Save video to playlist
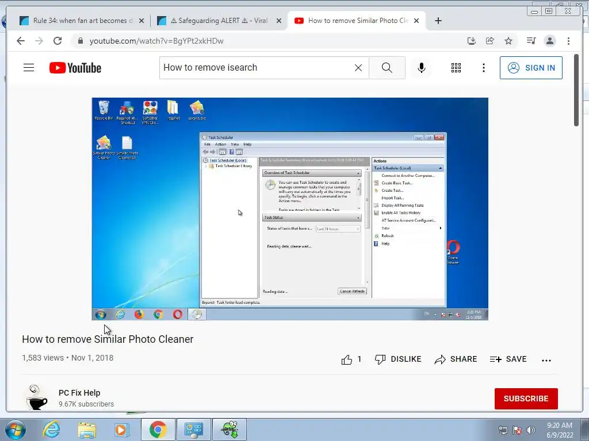The width and height of the screenshot is (589, 441). tap(508, 359)
